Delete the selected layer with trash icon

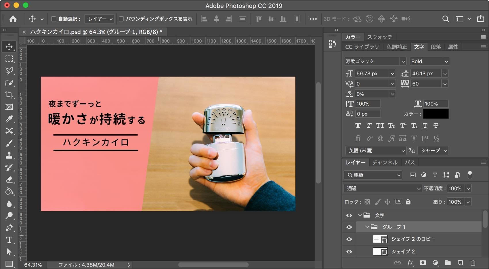(x=473, y=263)
